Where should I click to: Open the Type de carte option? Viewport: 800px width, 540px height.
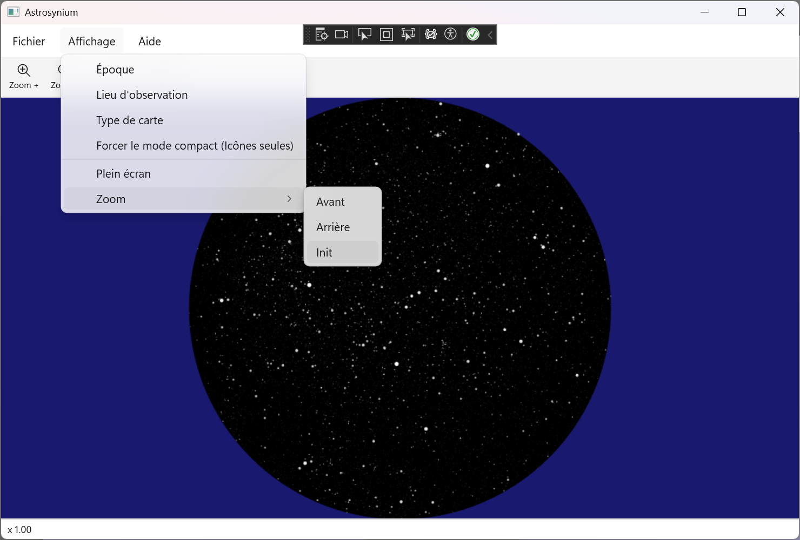point(130,120)
